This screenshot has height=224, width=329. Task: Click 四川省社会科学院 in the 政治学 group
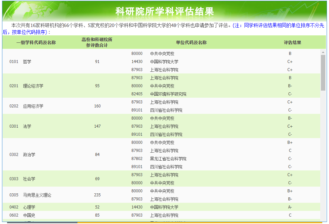[166, 167]
